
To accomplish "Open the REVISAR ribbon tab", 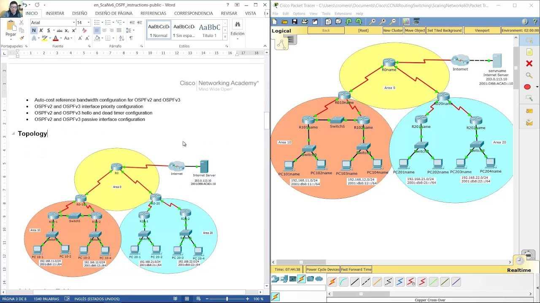I will pyautogui.click(x=229, y=13).
